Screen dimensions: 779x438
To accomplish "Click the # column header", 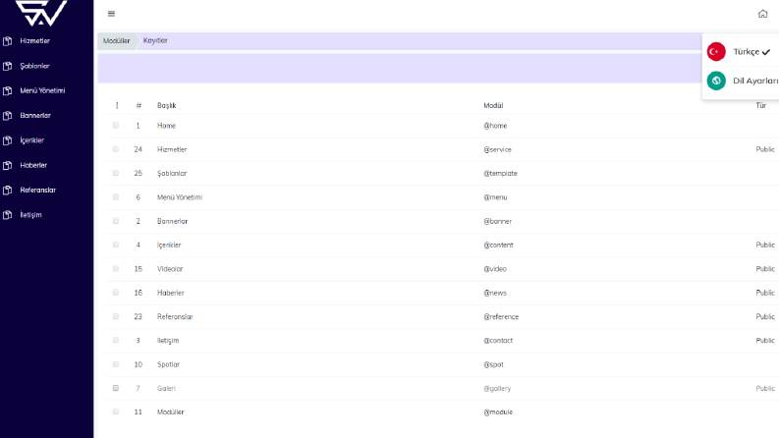I will click(139, 105).
